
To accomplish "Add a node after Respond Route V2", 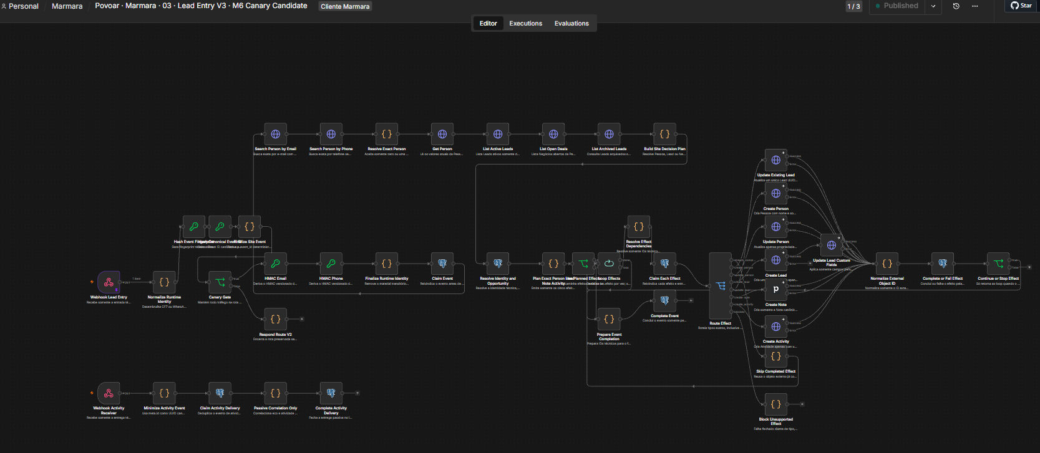I will (302, 319).
